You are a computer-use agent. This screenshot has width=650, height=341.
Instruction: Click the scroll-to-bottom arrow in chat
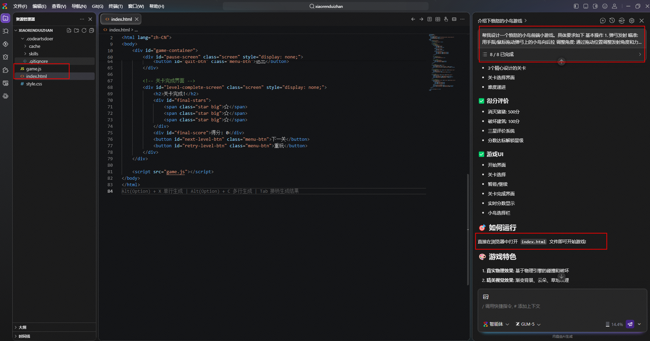click(561, 276)
